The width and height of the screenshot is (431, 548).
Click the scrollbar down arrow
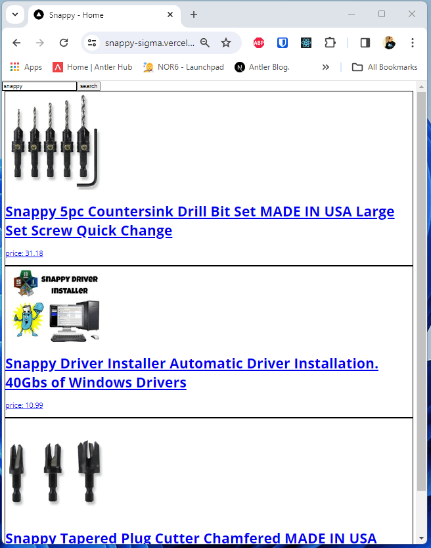click(x=421, y=538)
